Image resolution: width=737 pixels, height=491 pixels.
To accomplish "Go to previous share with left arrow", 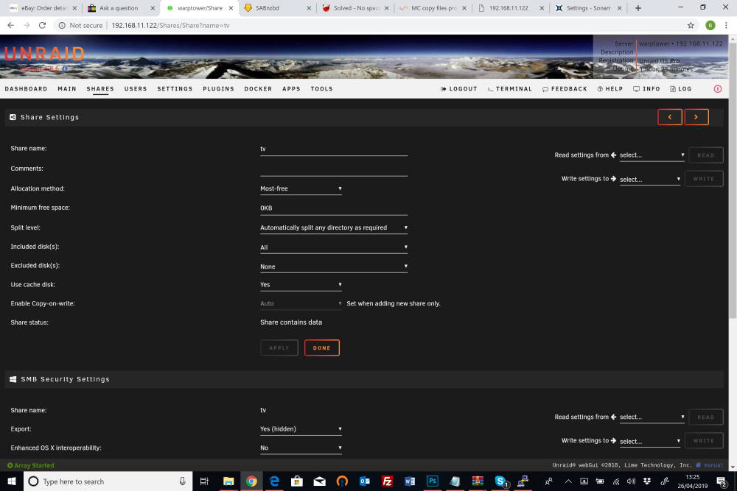I will tap(670, 117).
